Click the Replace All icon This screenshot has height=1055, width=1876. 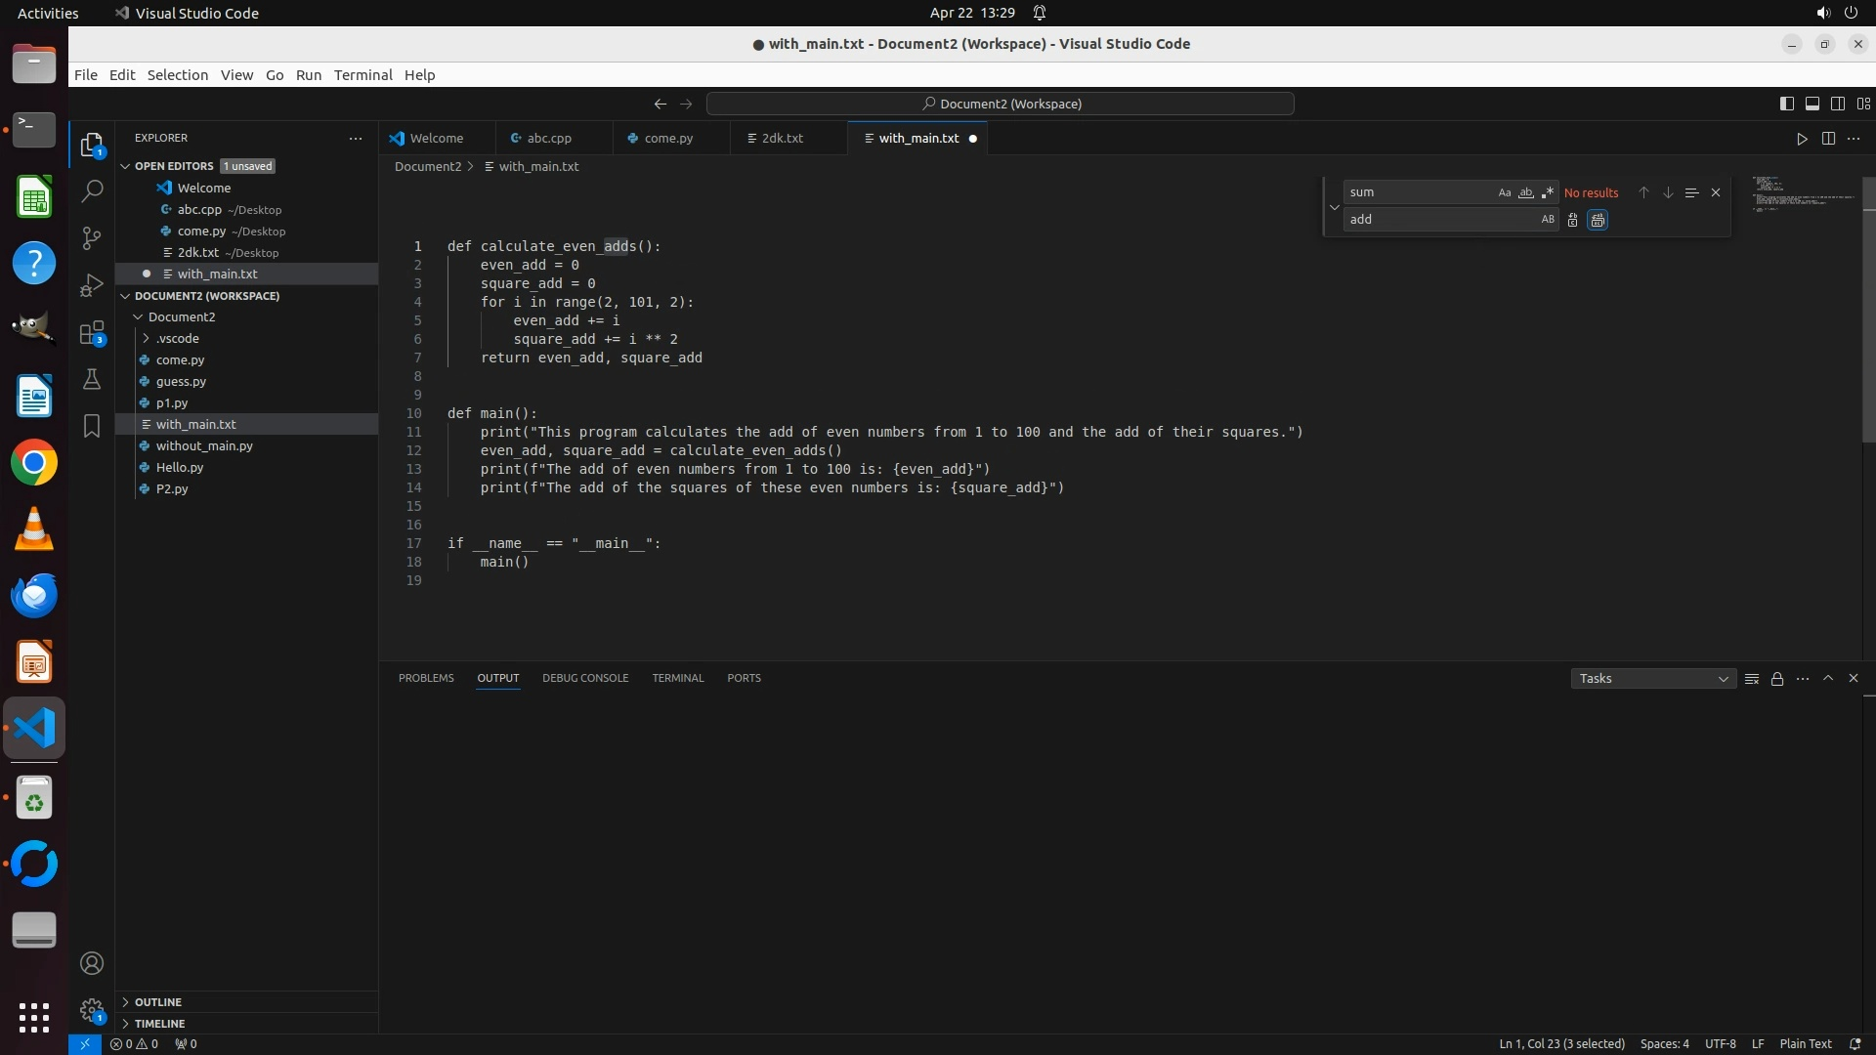point(1598,220)
